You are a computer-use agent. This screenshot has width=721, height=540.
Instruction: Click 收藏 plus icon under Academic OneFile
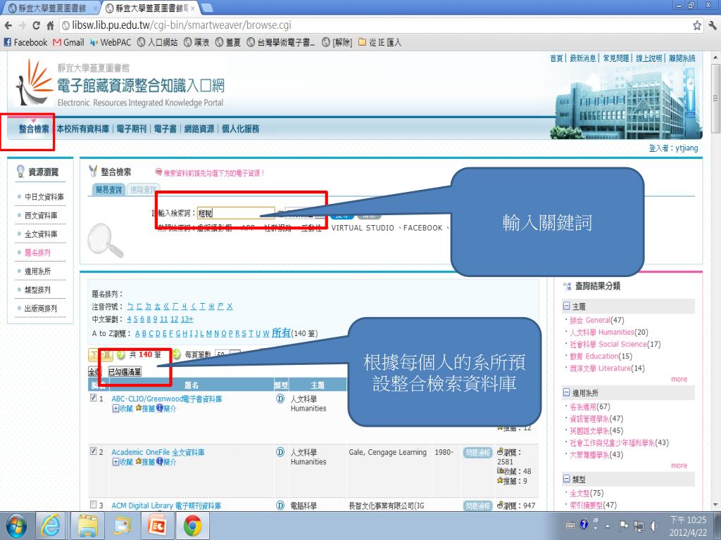coord(115,462)
